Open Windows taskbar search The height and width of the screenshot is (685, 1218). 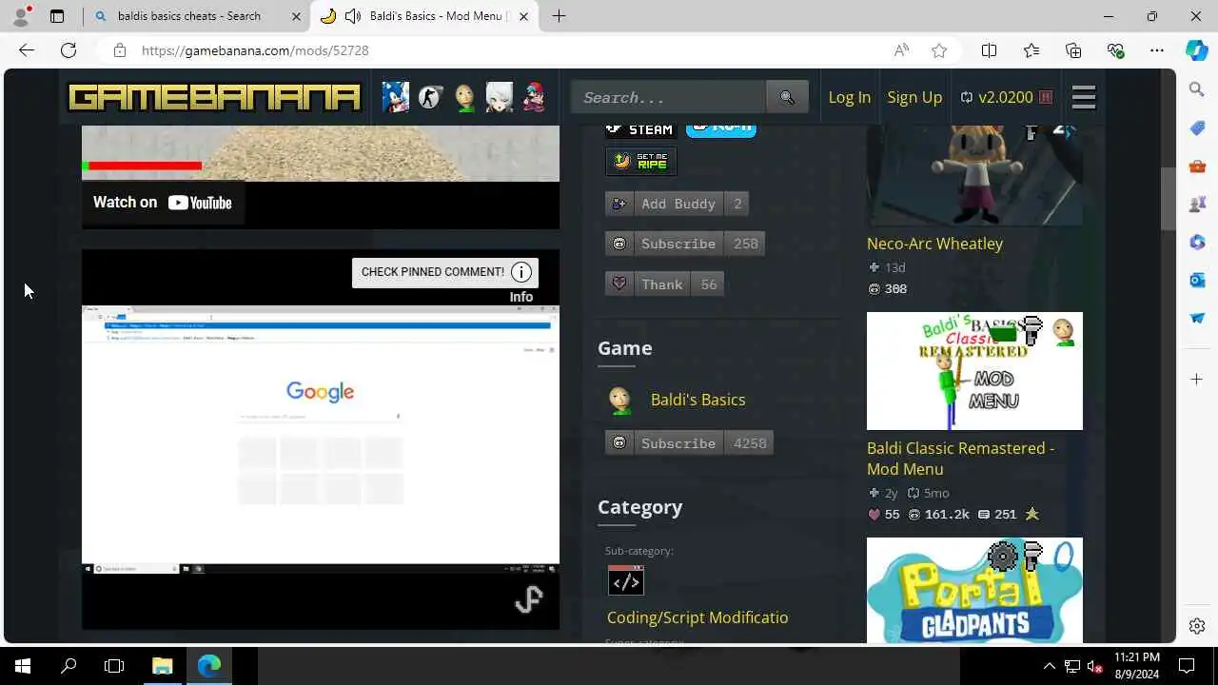(69, 666)
